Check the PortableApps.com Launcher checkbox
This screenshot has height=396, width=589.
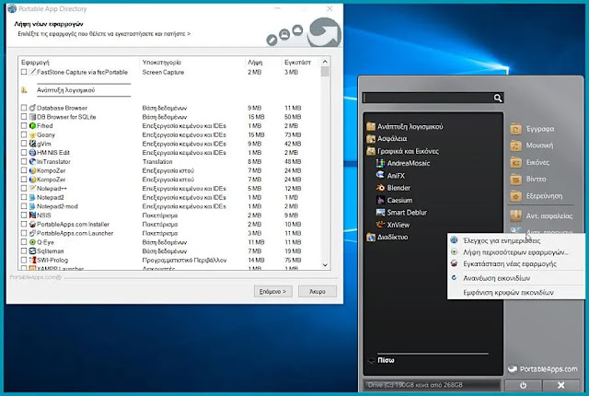24,233
